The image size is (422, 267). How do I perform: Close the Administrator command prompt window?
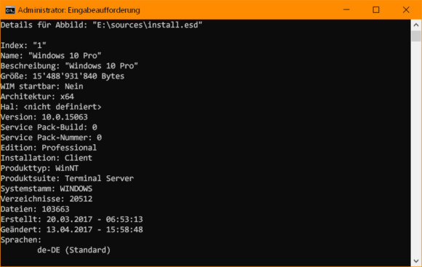click(406, 10)
